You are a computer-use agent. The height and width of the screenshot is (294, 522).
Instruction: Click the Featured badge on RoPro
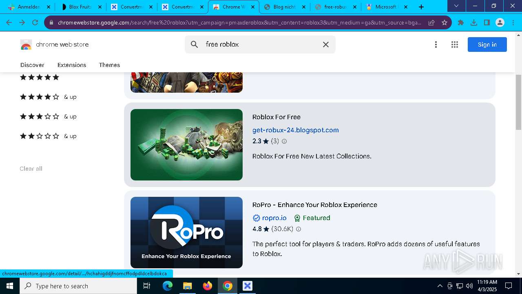pyautogui.click(x=312, y=218)
